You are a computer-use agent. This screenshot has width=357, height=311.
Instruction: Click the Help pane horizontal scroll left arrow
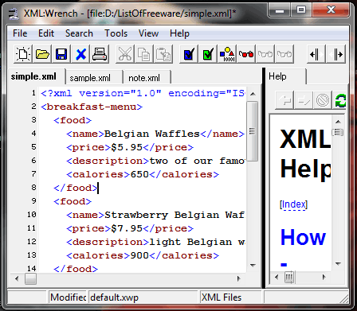[x=277, y=278]
